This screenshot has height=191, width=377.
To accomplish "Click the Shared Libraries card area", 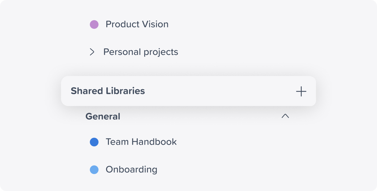I will 188,91.
